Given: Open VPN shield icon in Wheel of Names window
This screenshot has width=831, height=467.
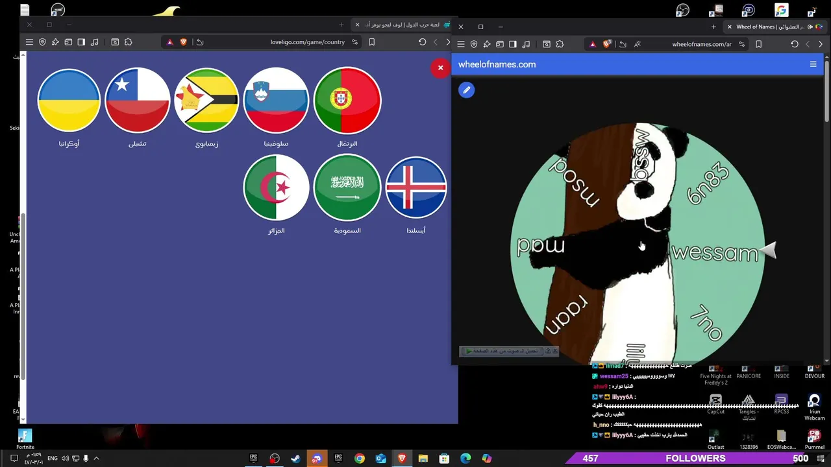Looking at the screenshot, I should pyautogui.click(x=474, y=44).
